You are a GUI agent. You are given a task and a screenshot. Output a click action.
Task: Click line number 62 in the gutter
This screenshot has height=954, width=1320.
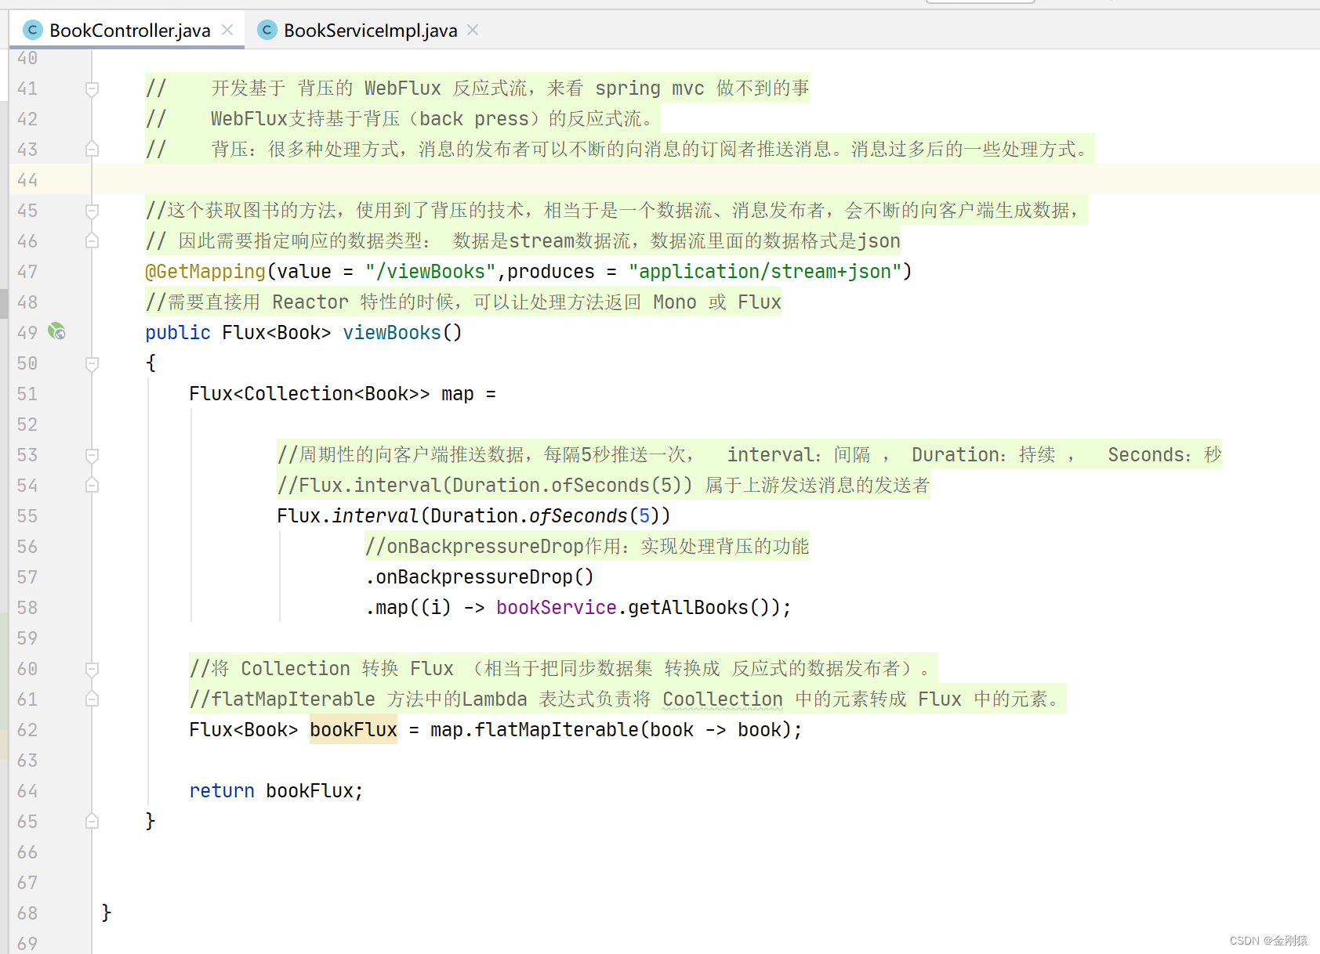[27, 730]
